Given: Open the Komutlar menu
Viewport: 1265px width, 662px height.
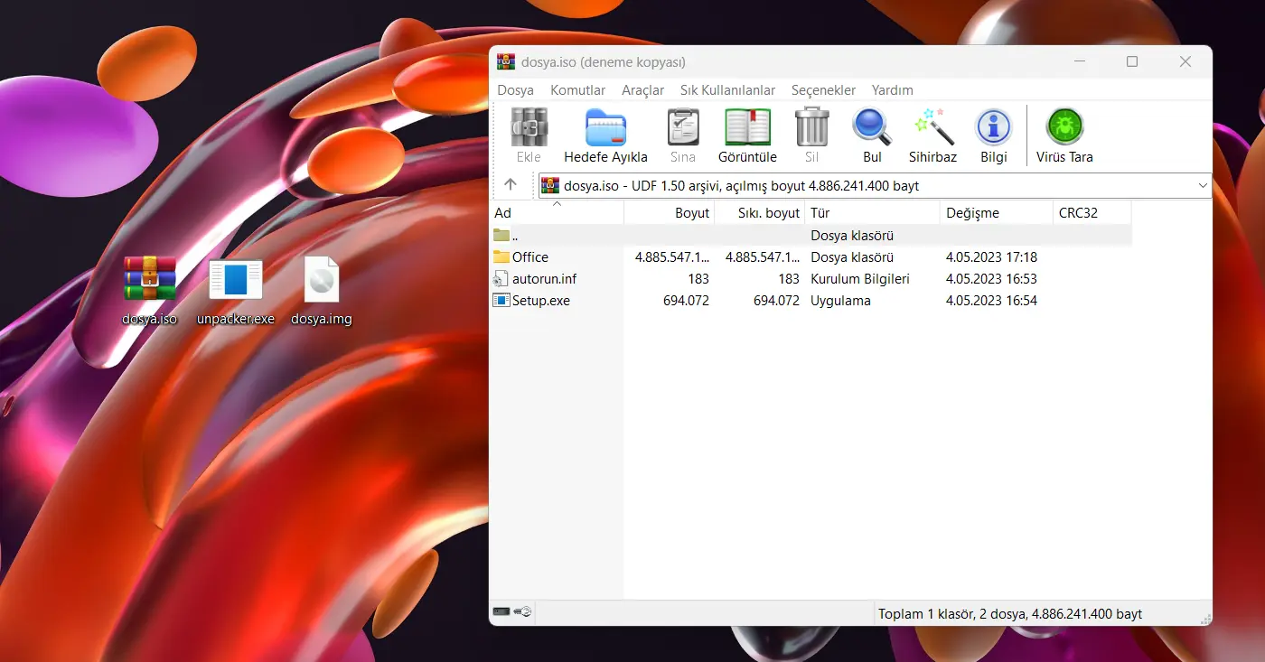Looking at the screenshot, I should [x=578, y=90].
